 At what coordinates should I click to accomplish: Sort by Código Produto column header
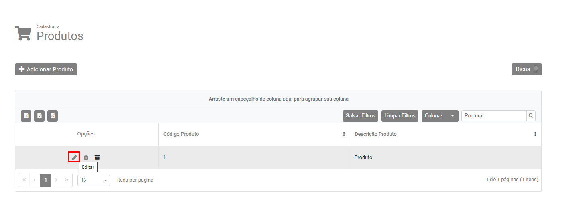click(181, 134)
